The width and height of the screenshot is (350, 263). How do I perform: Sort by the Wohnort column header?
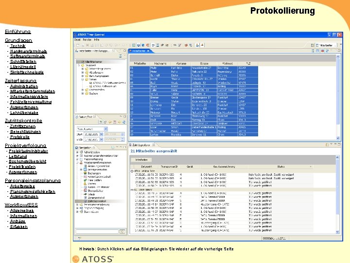227,63
